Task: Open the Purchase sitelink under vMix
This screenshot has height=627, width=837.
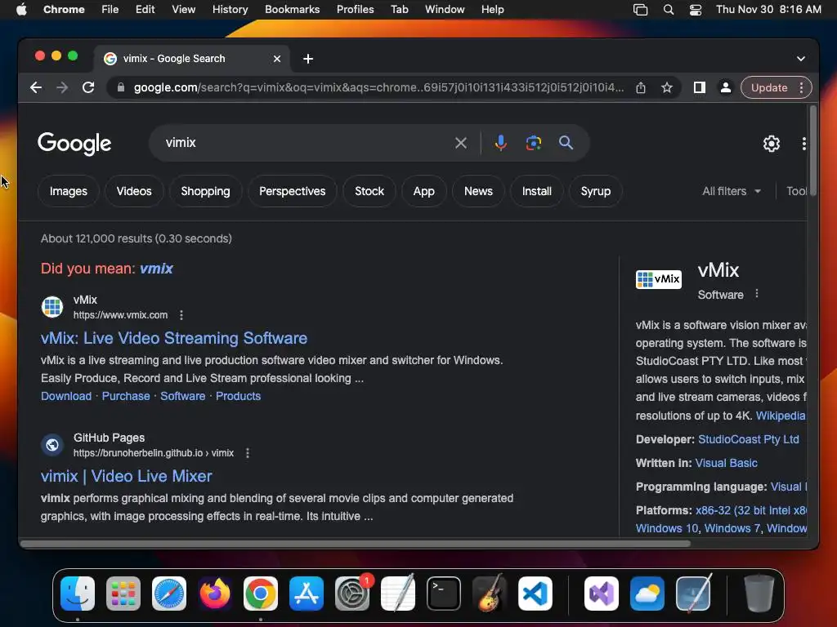Action: 126,396
